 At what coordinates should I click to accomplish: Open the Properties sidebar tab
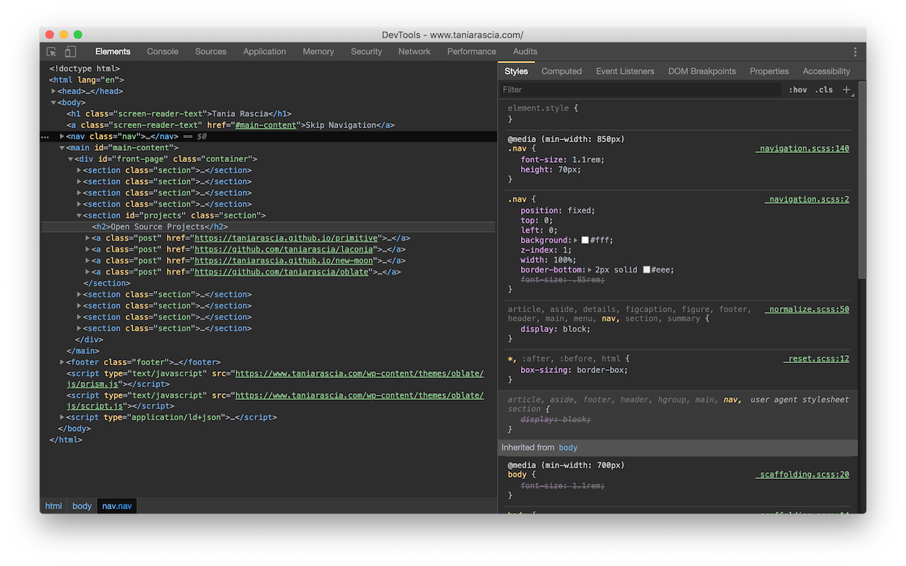769,71
